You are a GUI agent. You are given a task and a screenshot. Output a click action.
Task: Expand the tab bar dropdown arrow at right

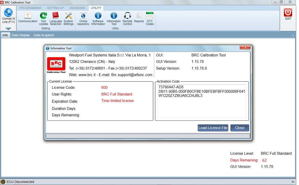(x=293, y=36)
